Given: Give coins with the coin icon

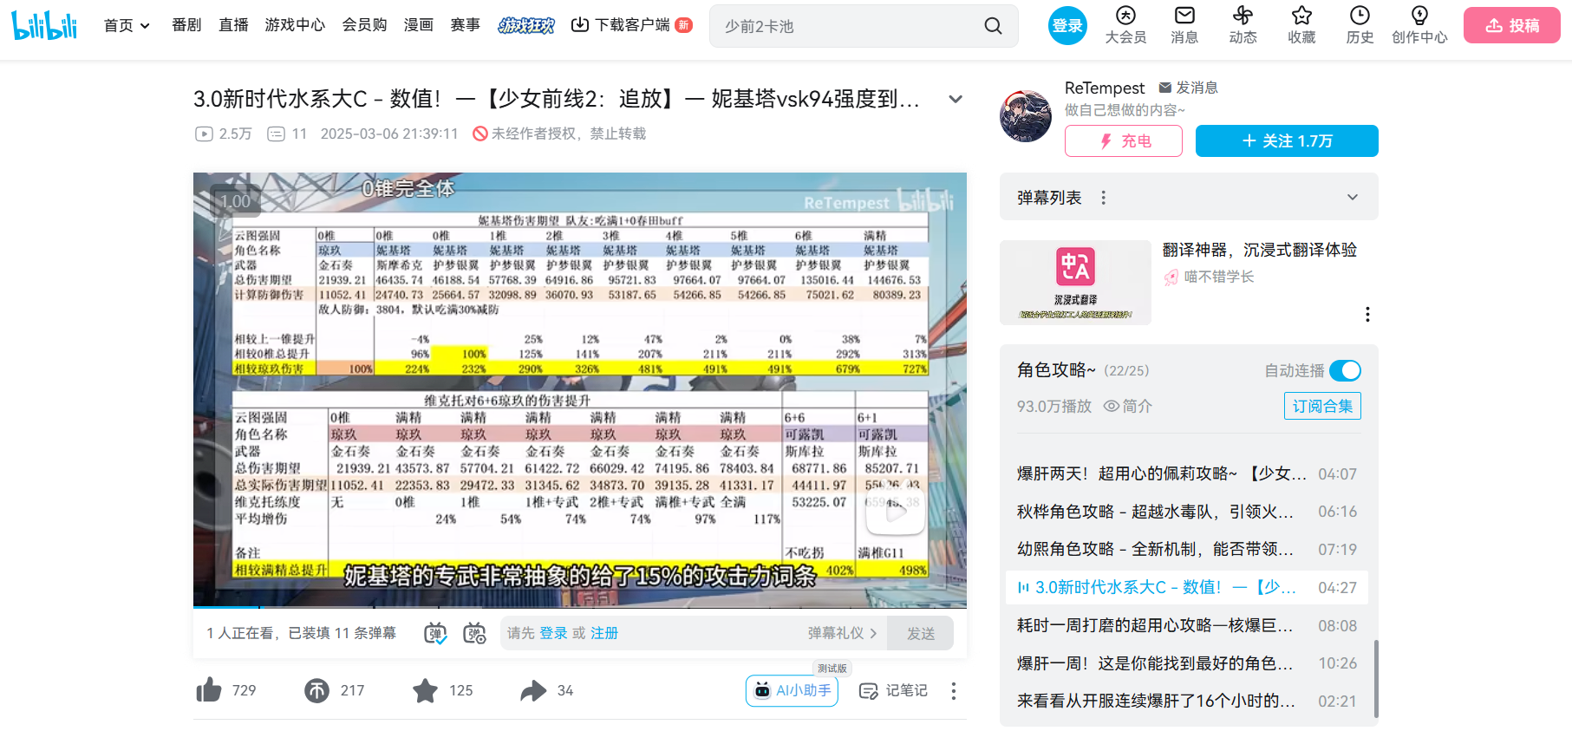Looking at the screenshot, I should coord(316,690).
